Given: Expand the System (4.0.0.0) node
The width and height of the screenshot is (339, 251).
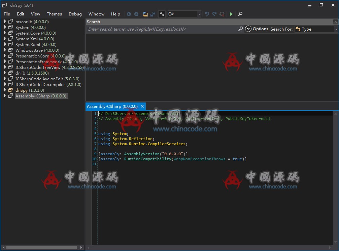Looking at the screenshot, I should (x=5, y=27).
